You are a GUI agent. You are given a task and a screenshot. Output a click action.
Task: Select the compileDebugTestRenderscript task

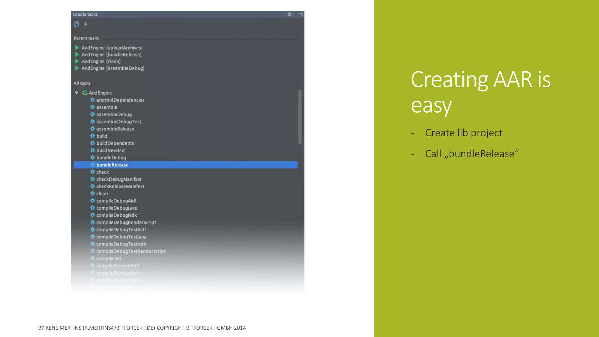(128, 251)
